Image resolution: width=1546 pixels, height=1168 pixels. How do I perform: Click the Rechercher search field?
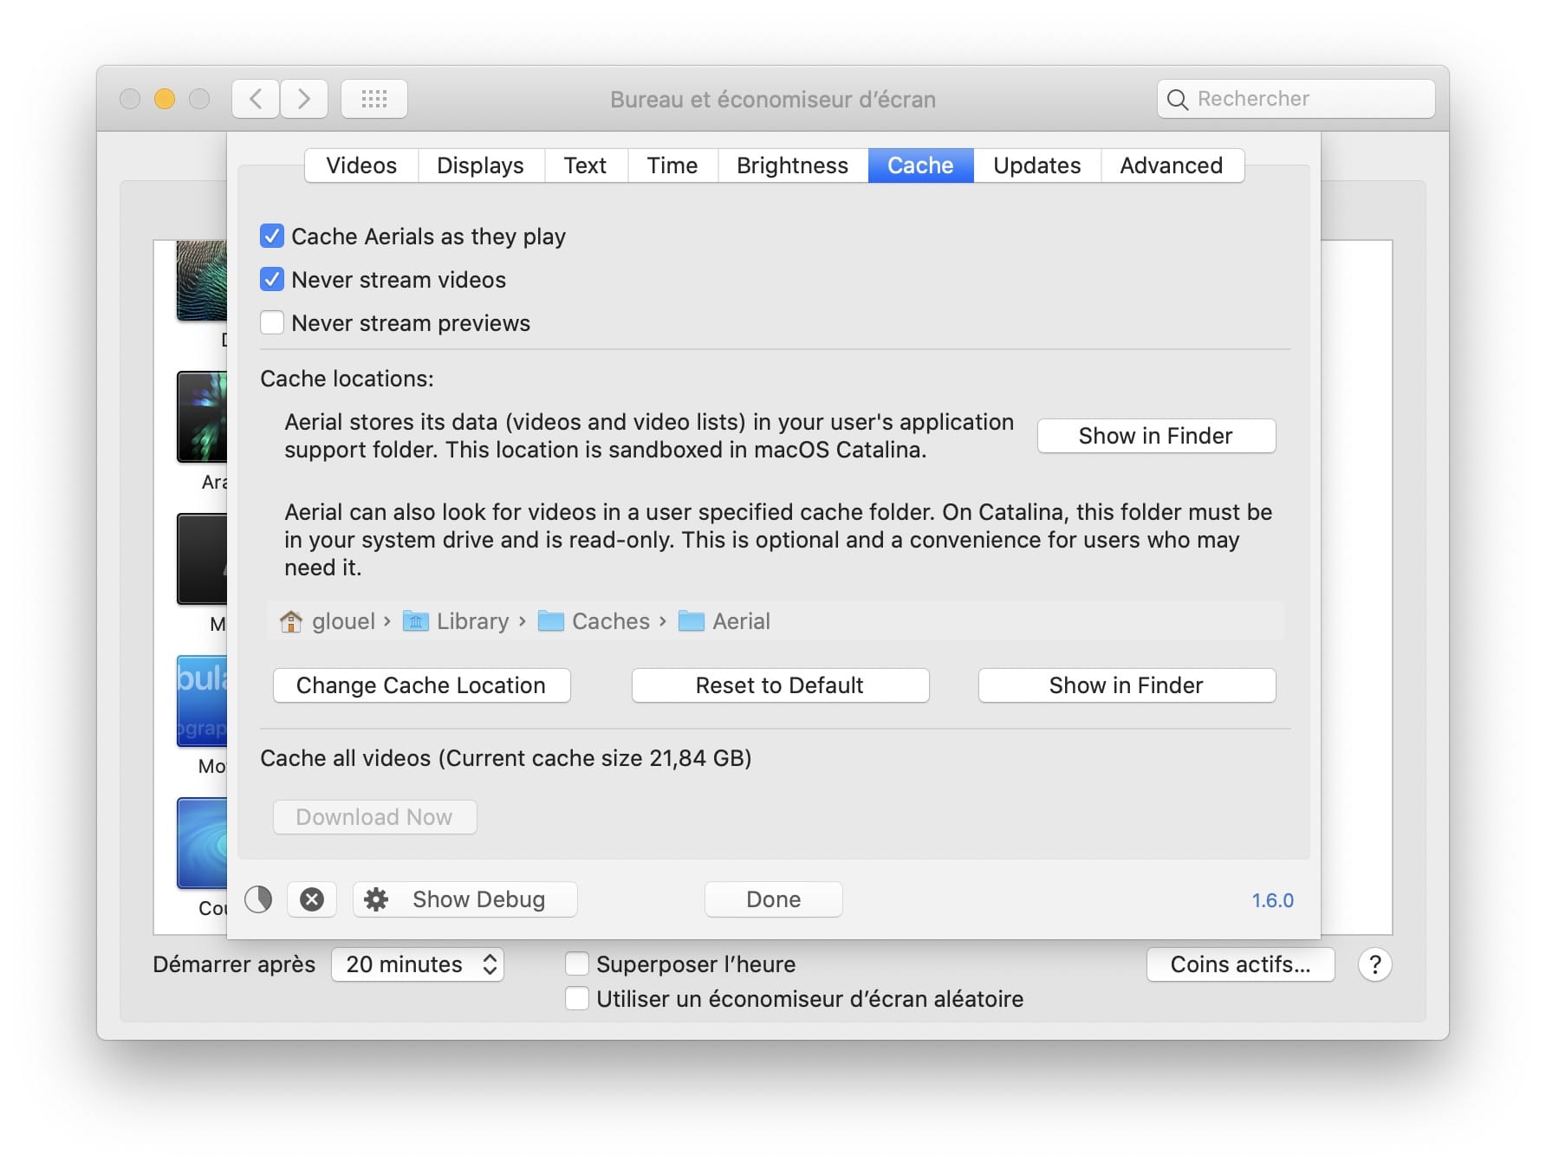coord(1296,99)
